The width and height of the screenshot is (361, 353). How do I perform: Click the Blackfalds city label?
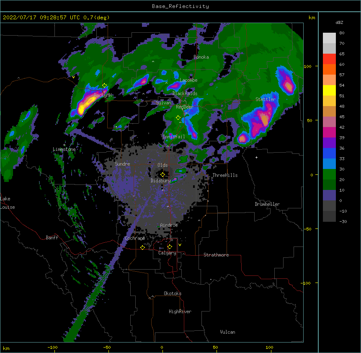(x=185, y=93)
